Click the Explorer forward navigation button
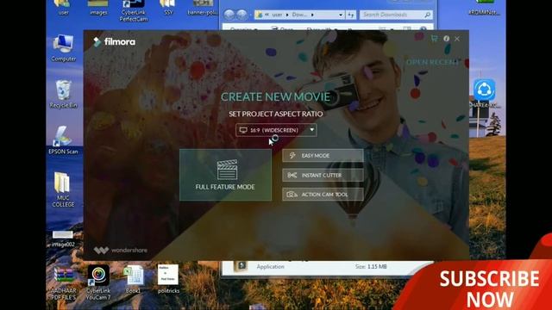Viewport: 552px width, 310px height. 241,15
